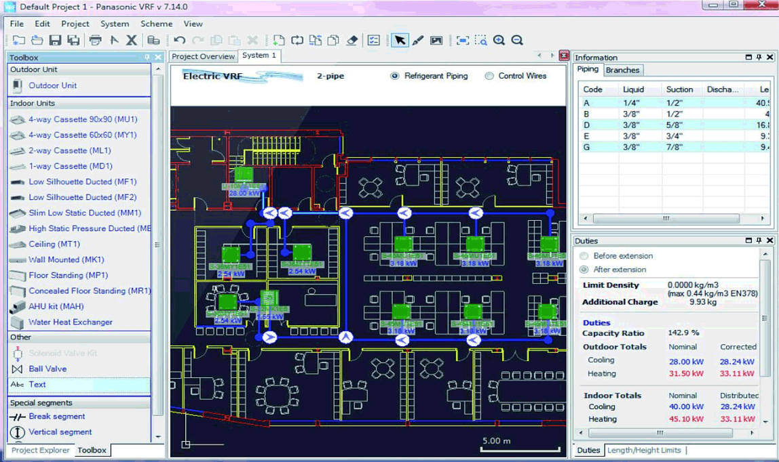Click the checklist options icon
Image resolution: width=779 pixels, height=462 pixels.
tap(374, 40)
